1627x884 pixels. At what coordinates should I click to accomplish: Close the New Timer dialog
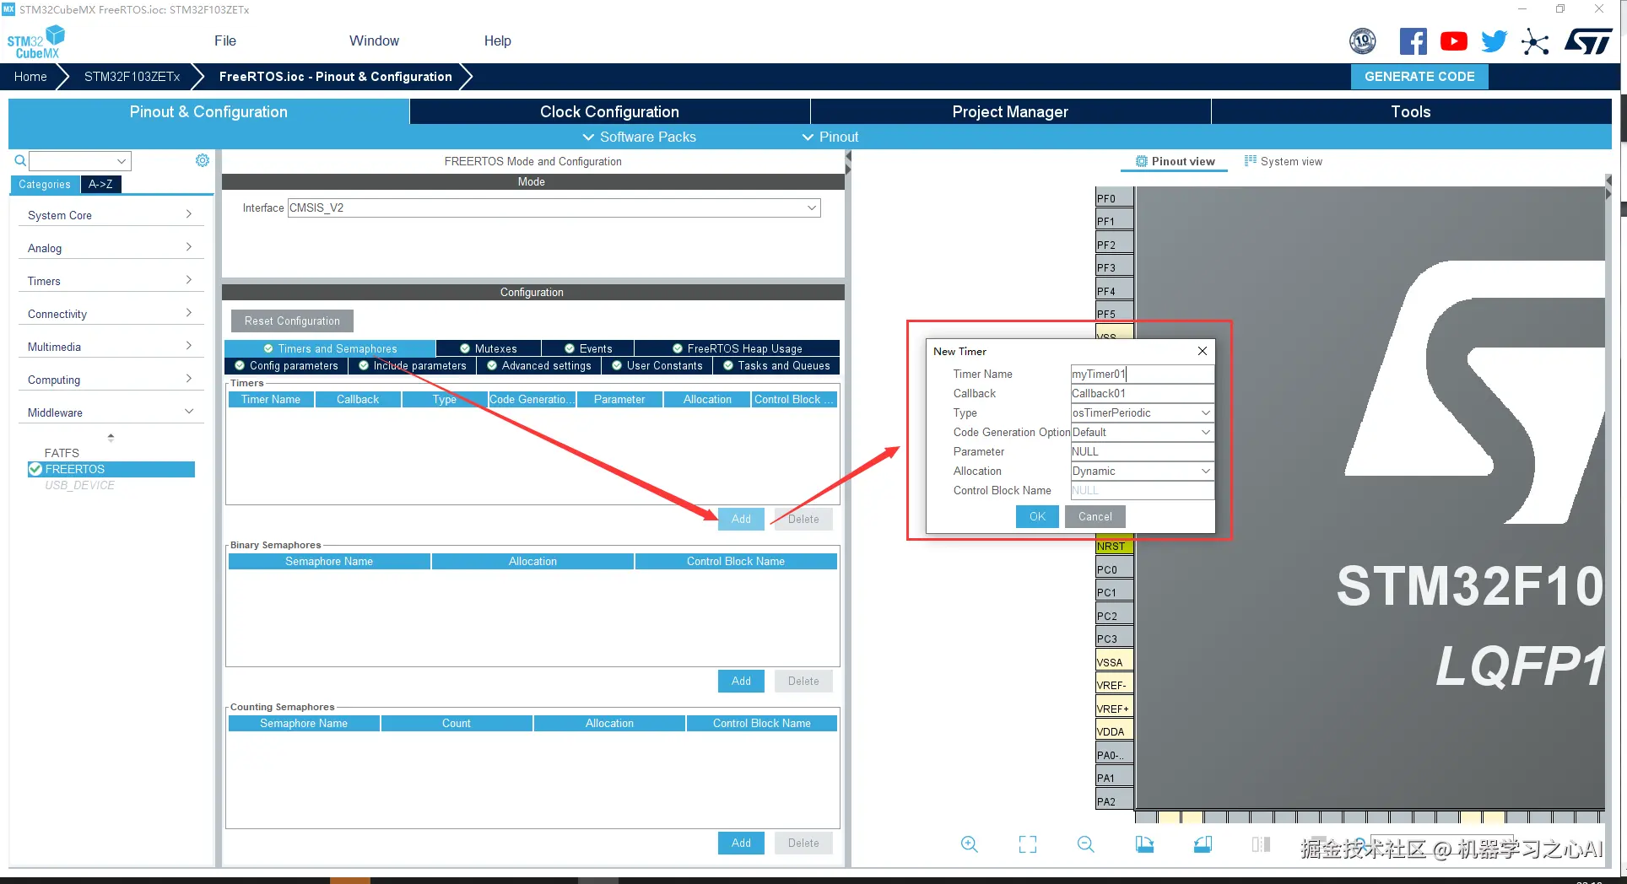(1203, 351)
